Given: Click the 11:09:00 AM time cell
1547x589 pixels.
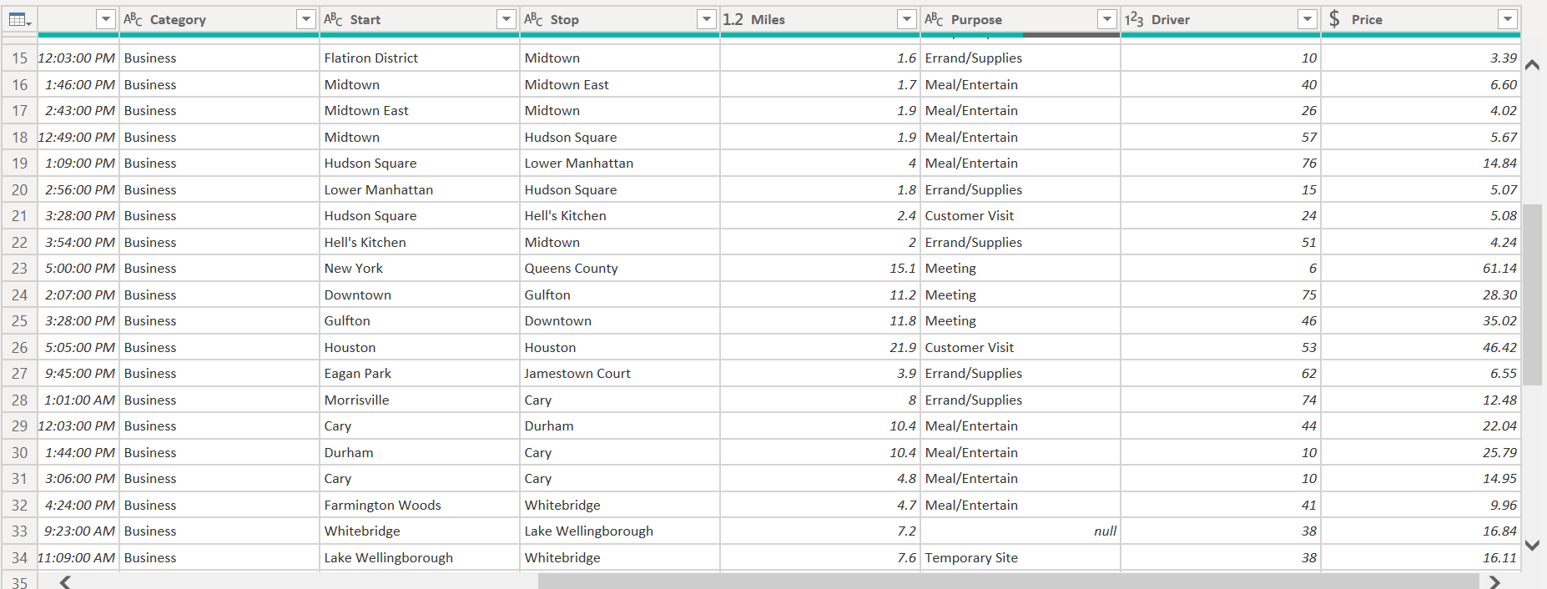Looking at the screenshot, I should 78,557.
